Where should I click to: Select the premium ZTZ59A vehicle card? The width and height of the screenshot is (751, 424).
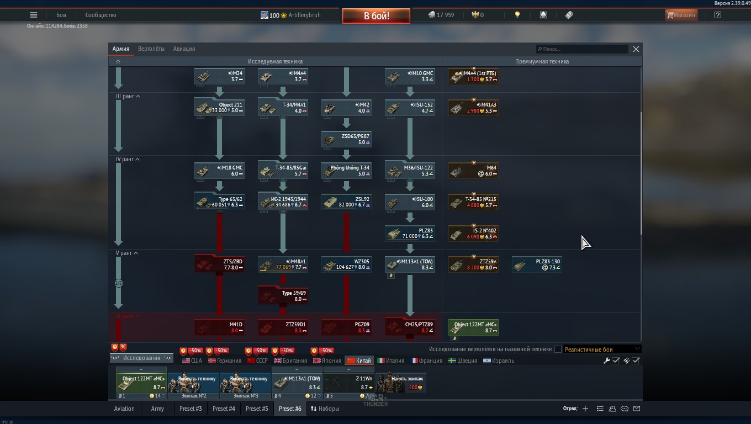coord(473,264)
